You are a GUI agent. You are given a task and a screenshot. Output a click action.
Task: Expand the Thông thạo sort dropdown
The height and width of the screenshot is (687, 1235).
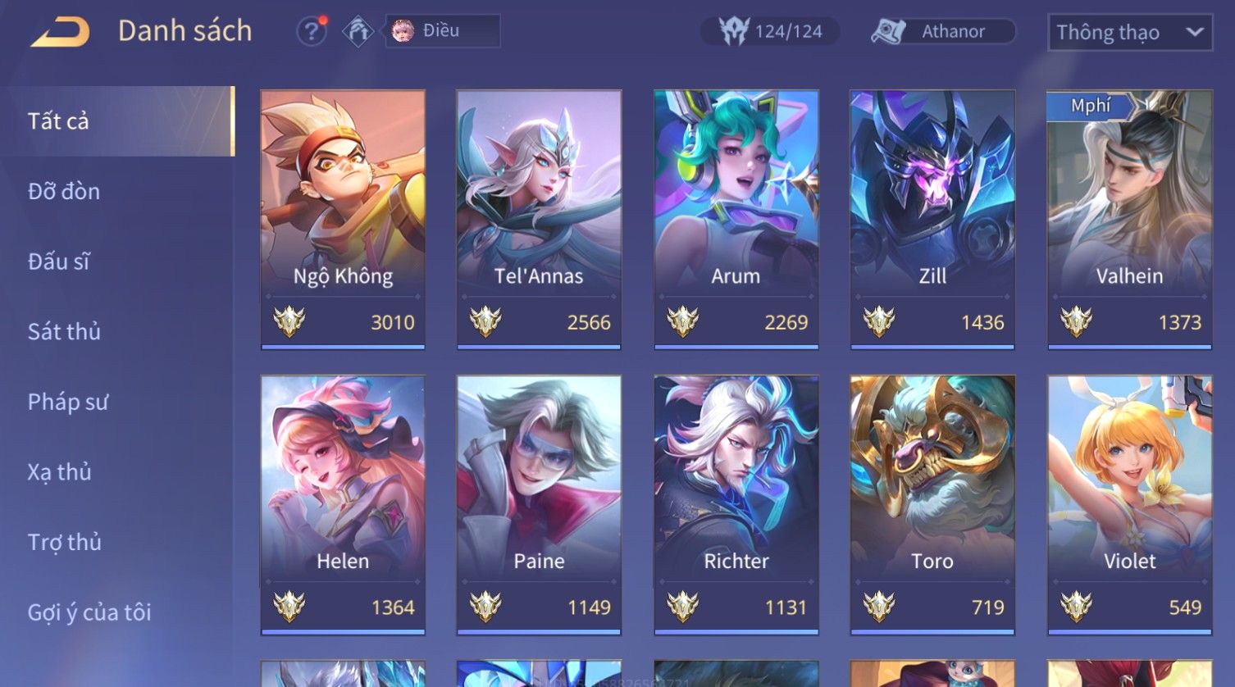(x=1130, y=33)
